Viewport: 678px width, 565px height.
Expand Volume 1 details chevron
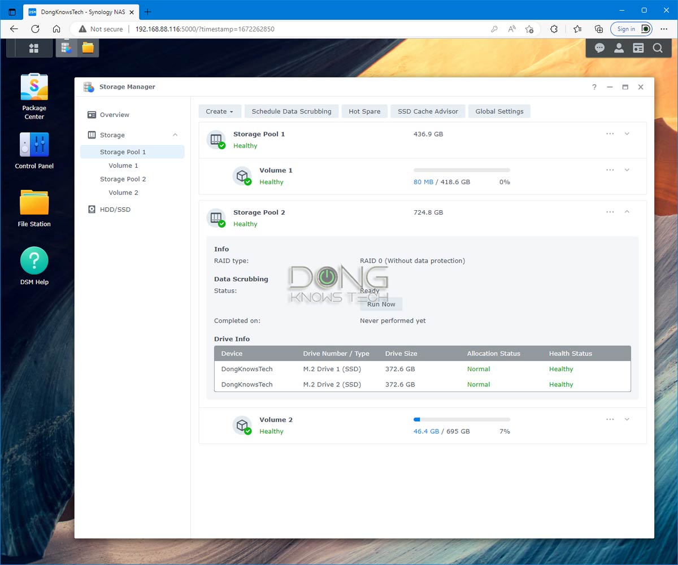627,170
